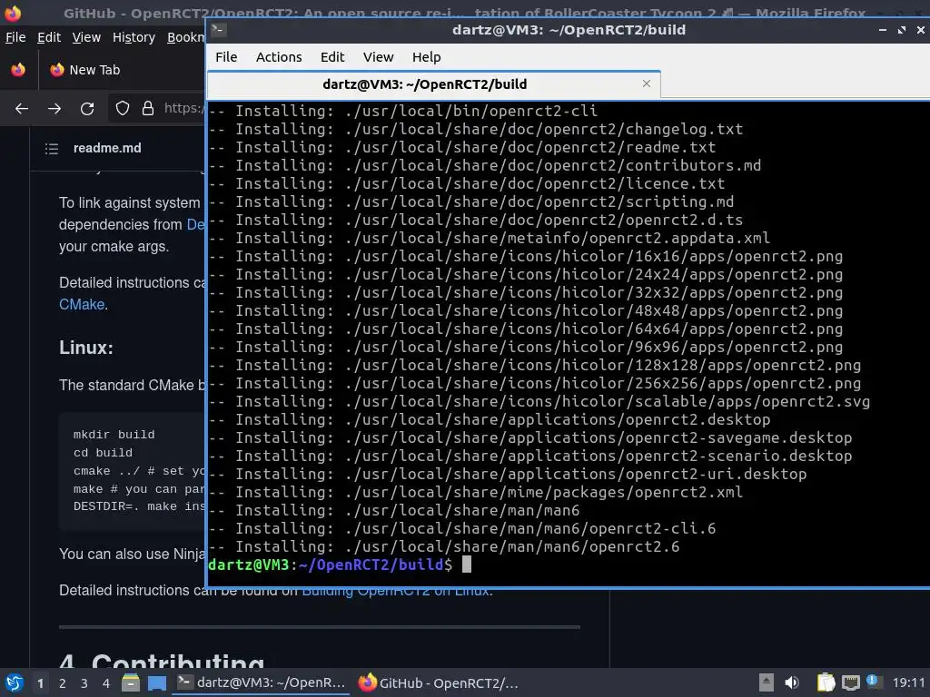Screen dimensions: 930x697
Task: Click the network status tray icon
Action: point(850,682)
